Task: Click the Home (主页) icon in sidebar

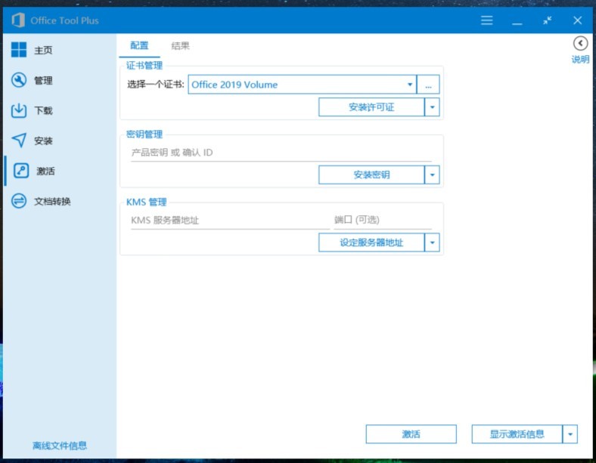Action: [19, 51]
